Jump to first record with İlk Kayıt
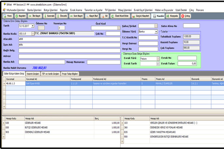The image size is (224, 149). (x=34, y=16)
